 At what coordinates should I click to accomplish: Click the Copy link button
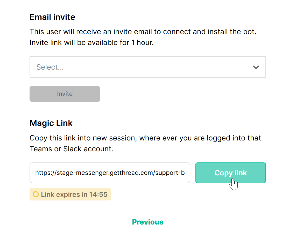click(230, 173)
